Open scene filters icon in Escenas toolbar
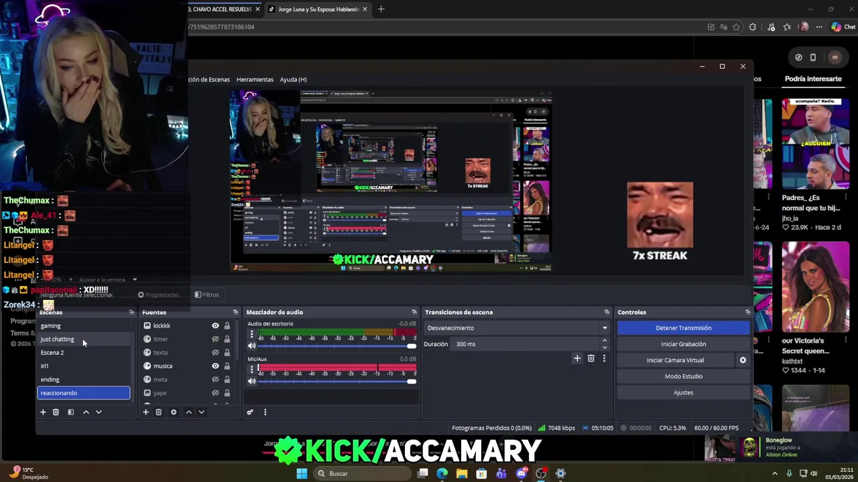 70,412
